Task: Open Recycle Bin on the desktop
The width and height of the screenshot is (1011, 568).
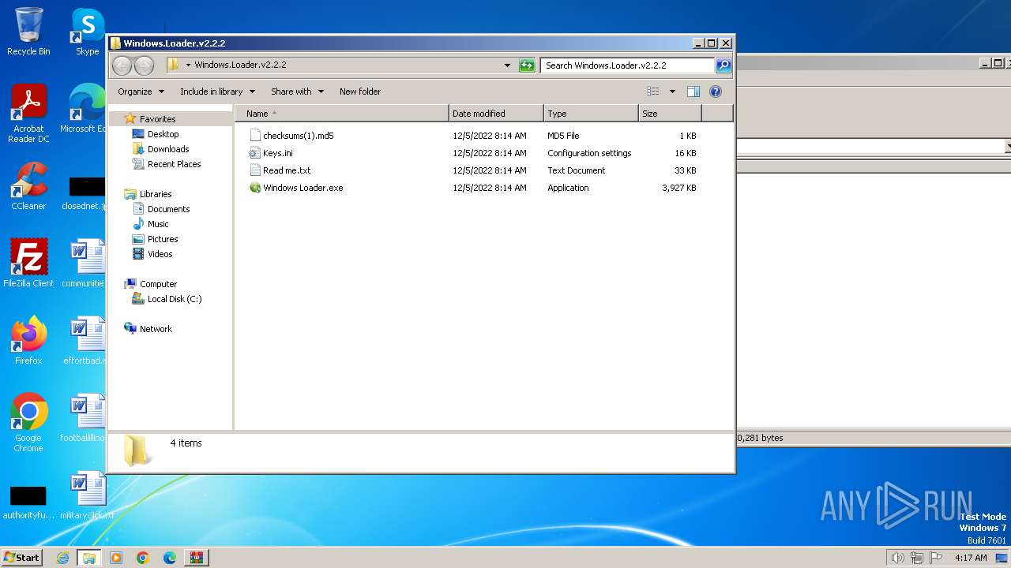Action: 28,32
